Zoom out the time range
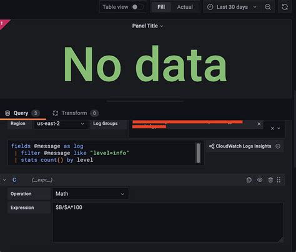Viewport: 296px width, 252px height. (268, 7)
